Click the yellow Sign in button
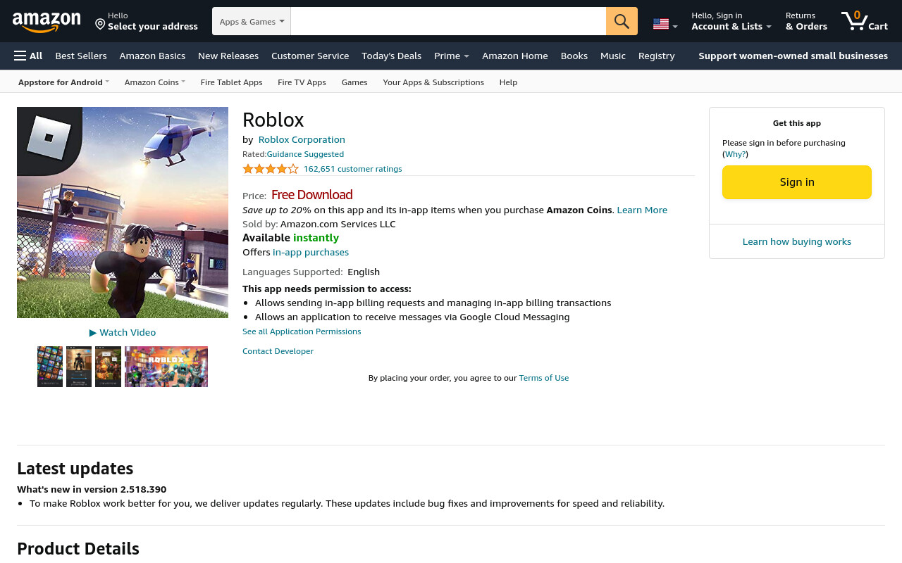 (797, 182)
